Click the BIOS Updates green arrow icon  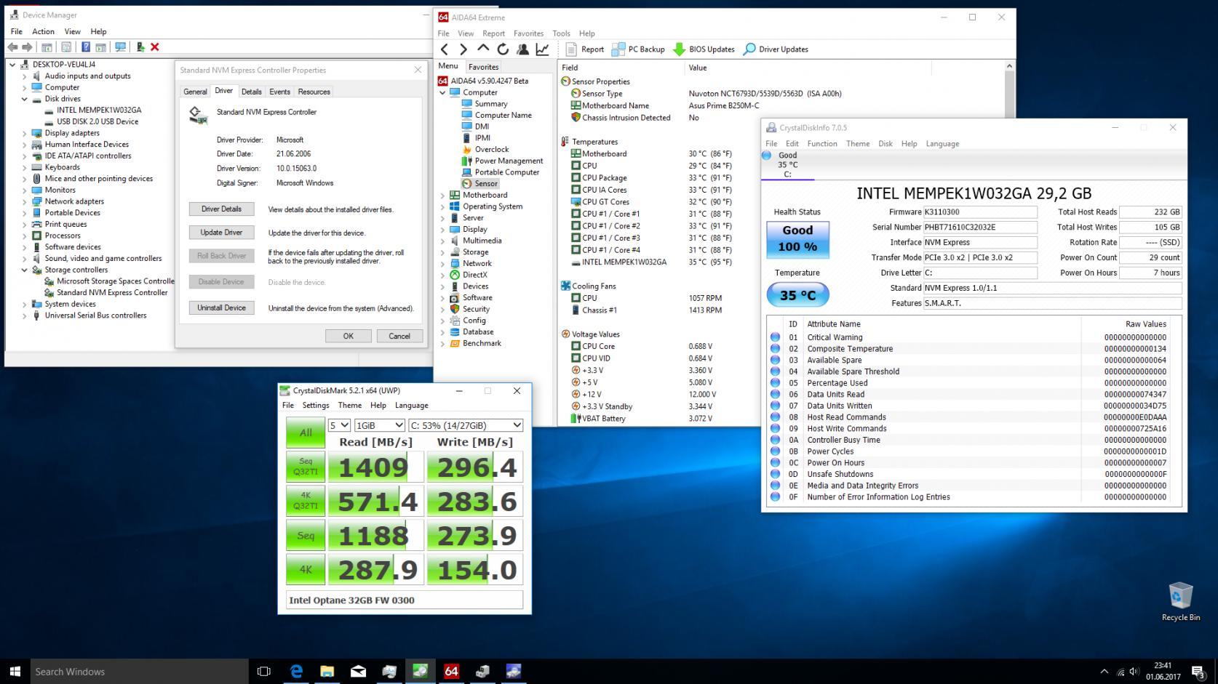[x=679, y=49]
